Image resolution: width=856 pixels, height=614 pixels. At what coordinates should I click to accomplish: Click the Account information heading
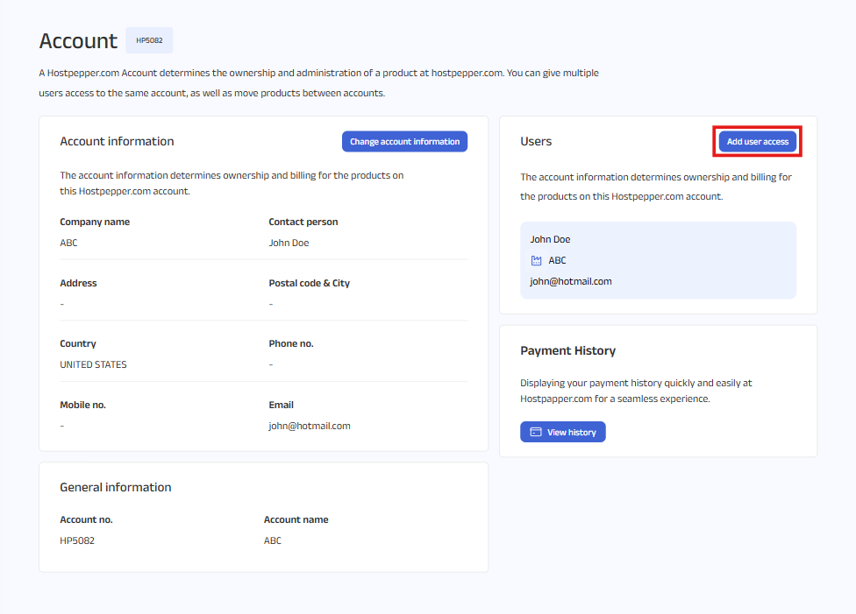(117, 141)
